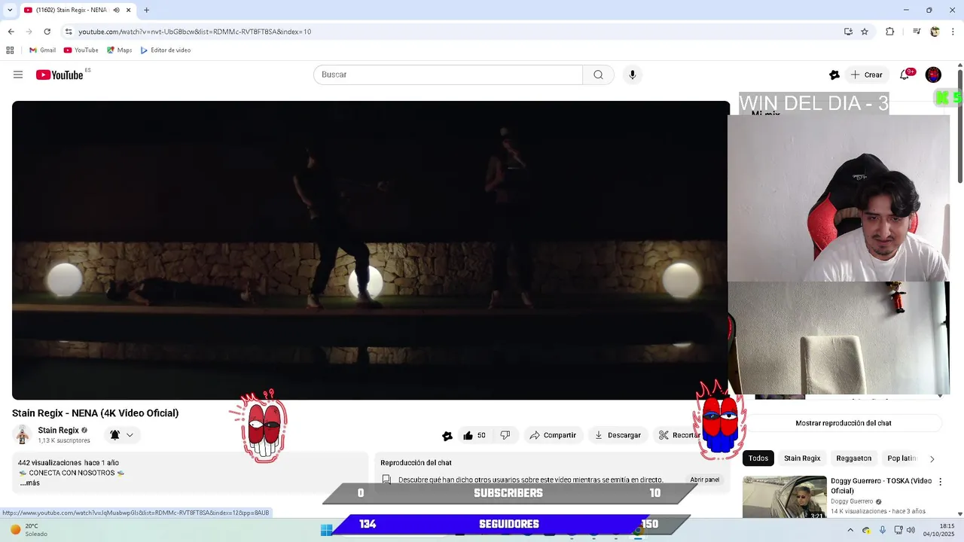Like the video with thumbs up
The width and height of the screenshot is (964, 542).
(x=474, y=435)
